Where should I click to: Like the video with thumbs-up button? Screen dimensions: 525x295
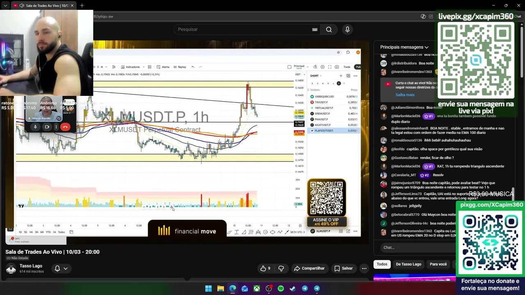click(265, 268)
